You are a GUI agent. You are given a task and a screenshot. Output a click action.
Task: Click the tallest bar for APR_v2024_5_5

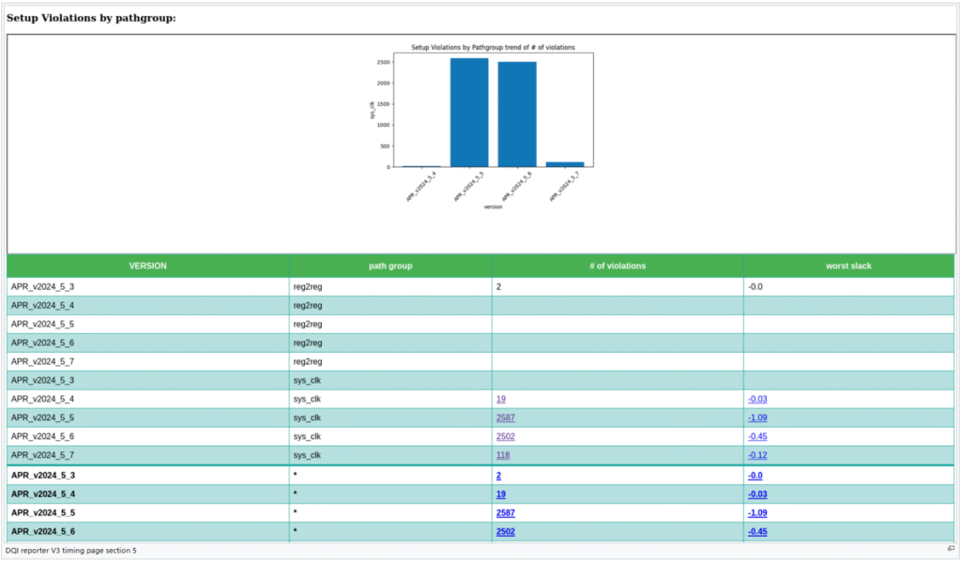pos(469,113)
